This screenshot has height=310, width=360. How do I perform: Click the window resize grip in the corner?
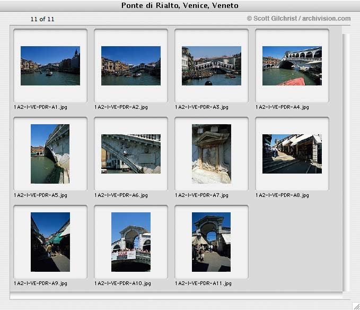[x=356, y=306]
